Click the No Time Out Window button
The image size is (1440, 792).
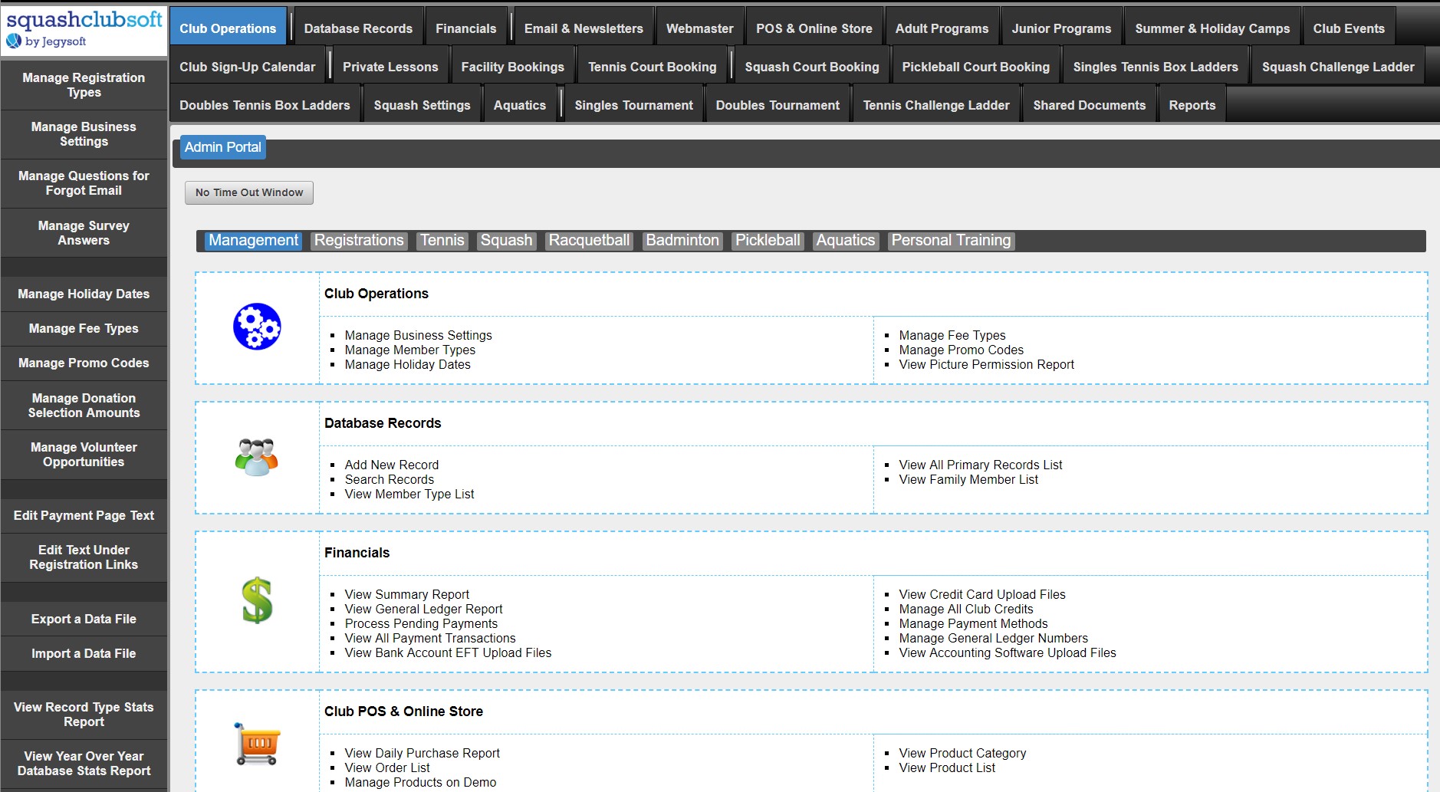[x=249, y=192]
